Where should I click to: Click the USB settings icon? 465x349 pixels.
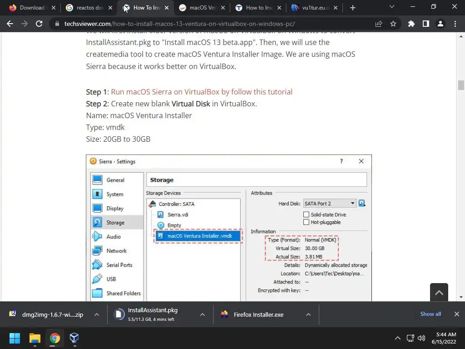(x=97, y=279)
